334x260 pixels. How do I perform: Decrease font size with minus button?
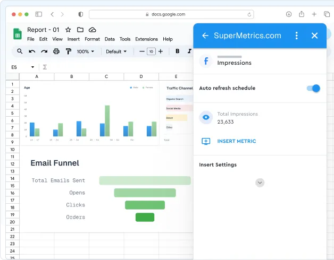141,51
